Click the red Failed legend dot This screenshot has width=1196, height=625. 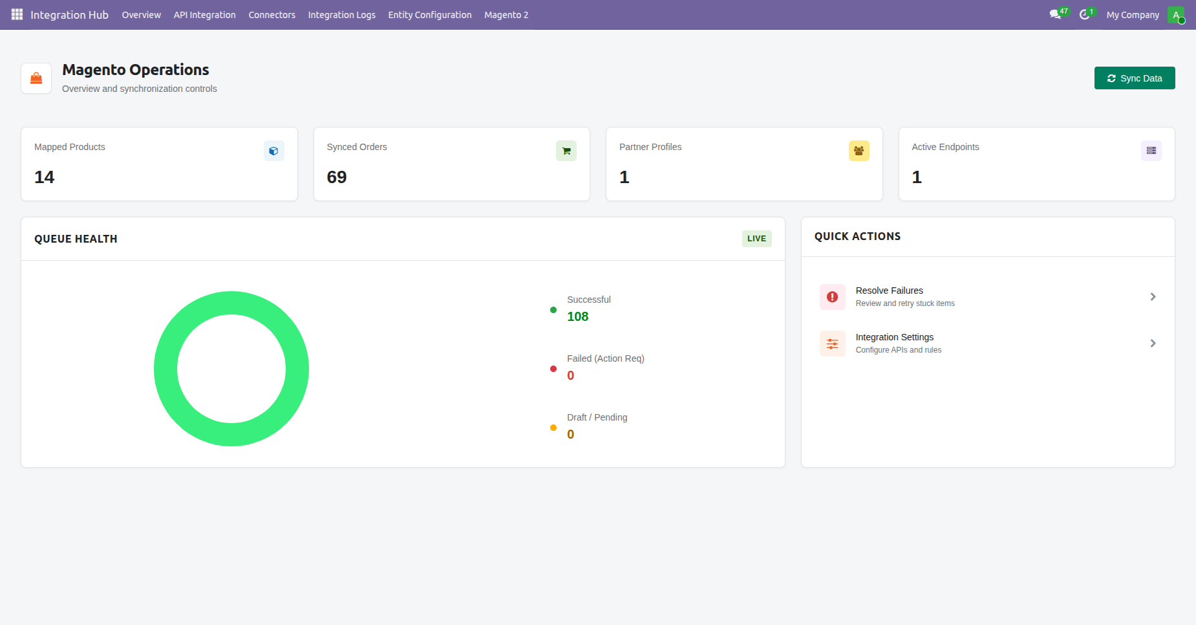click(x=553, y=369)
